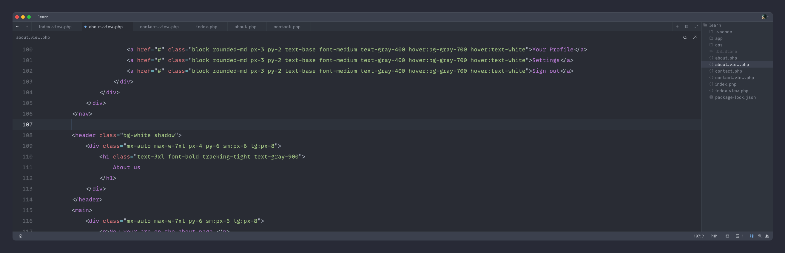The image size is (785, 253).
Task: Switch to the contact.view.php tab
Action: pos(159,27)
